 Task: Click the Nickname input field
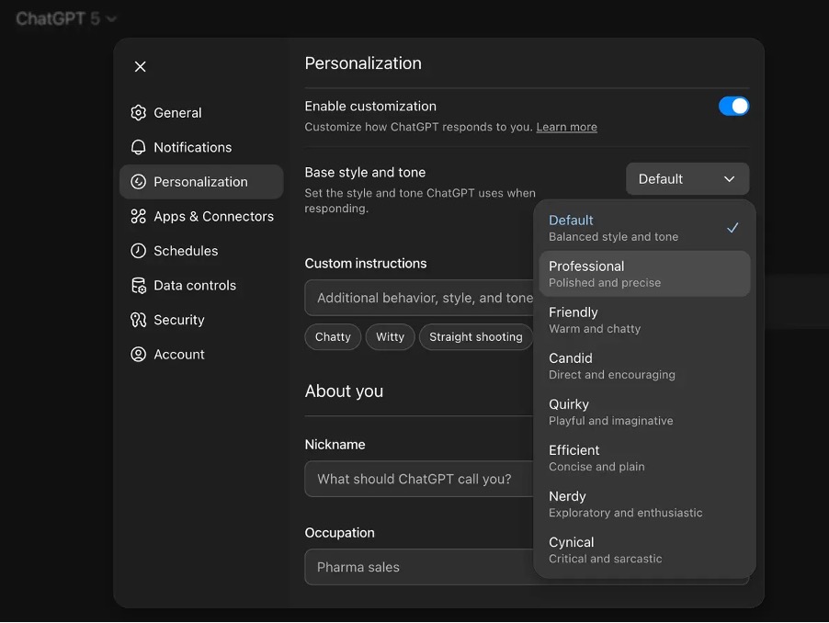[419, 479]
